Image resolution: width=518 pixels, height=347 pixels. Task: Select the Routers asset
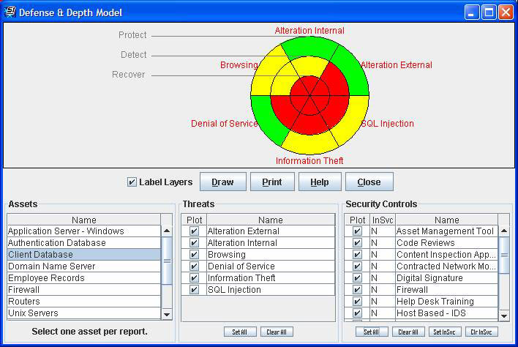84,302
